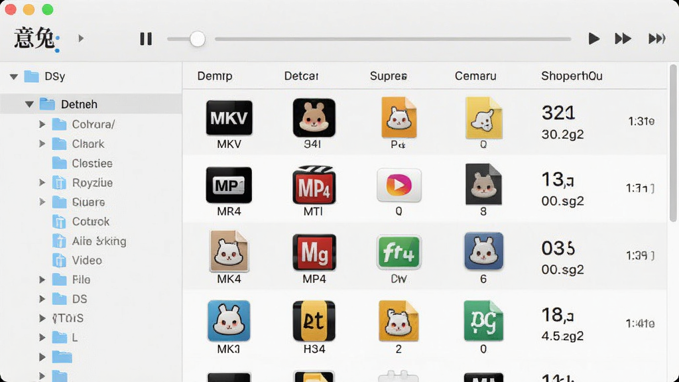679x382 pixels.
Task: Open the orange bunny document labeled Pd
Action: tap(399, 117)
